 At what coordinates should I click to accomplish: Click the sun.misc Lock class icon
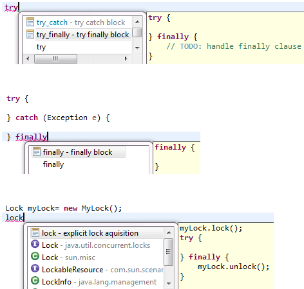[x=35, y=256]
